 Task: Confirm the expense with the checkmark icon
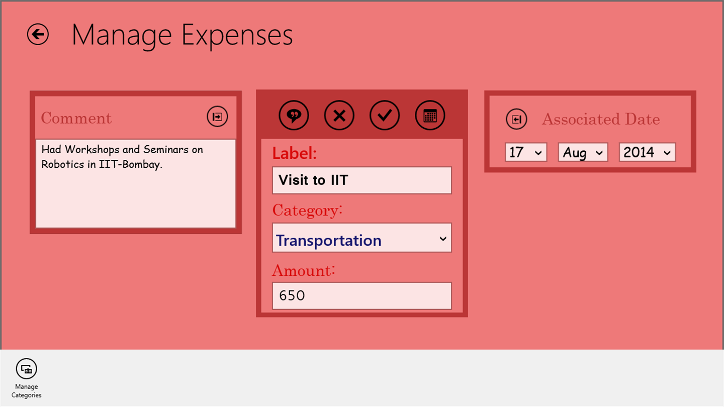(x=385, y=116)
